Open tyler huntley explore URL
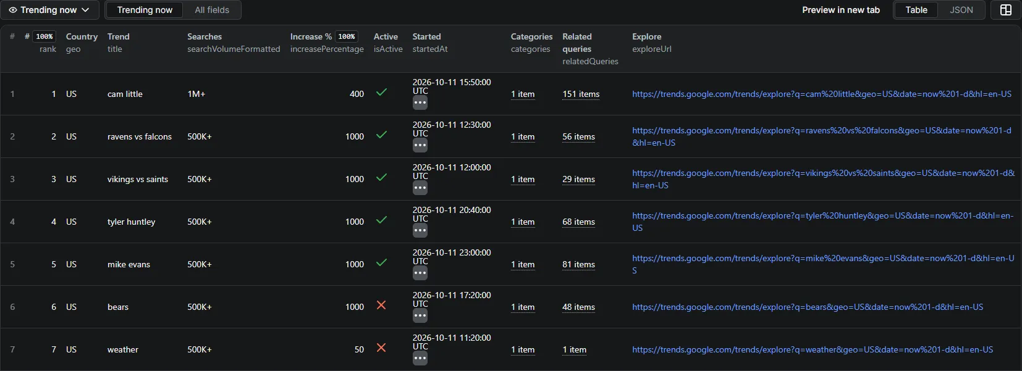Viewport: 1022px width, 371px height. coord(822,222)
